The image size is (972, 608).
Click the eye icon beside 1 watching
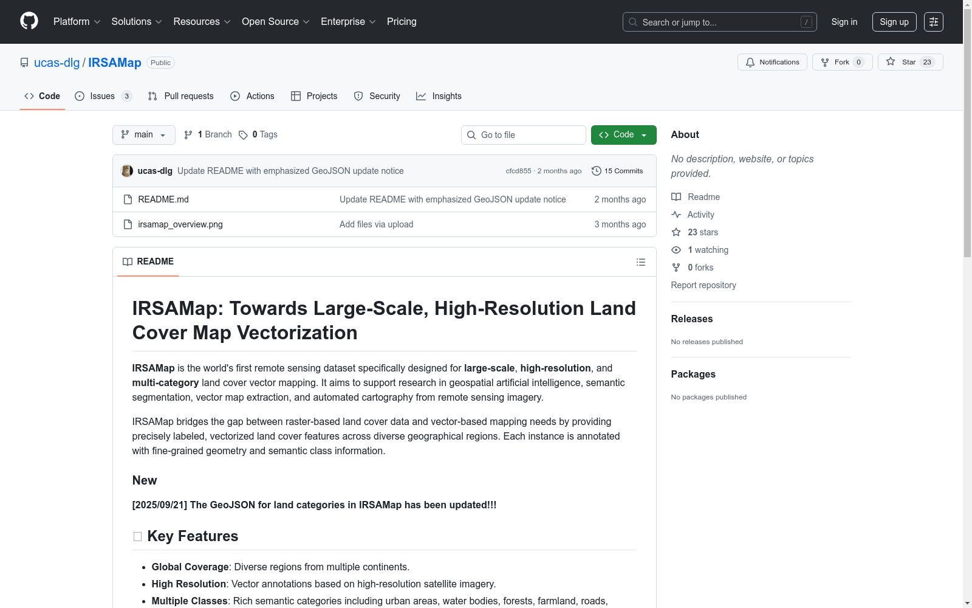[x=676, y=250]
